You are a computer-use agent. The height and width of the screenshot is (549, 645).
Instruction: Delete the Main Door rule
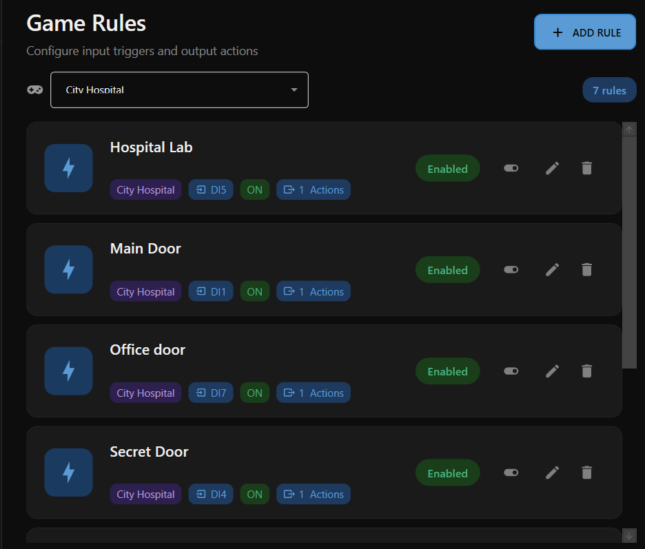click(587, 270)
